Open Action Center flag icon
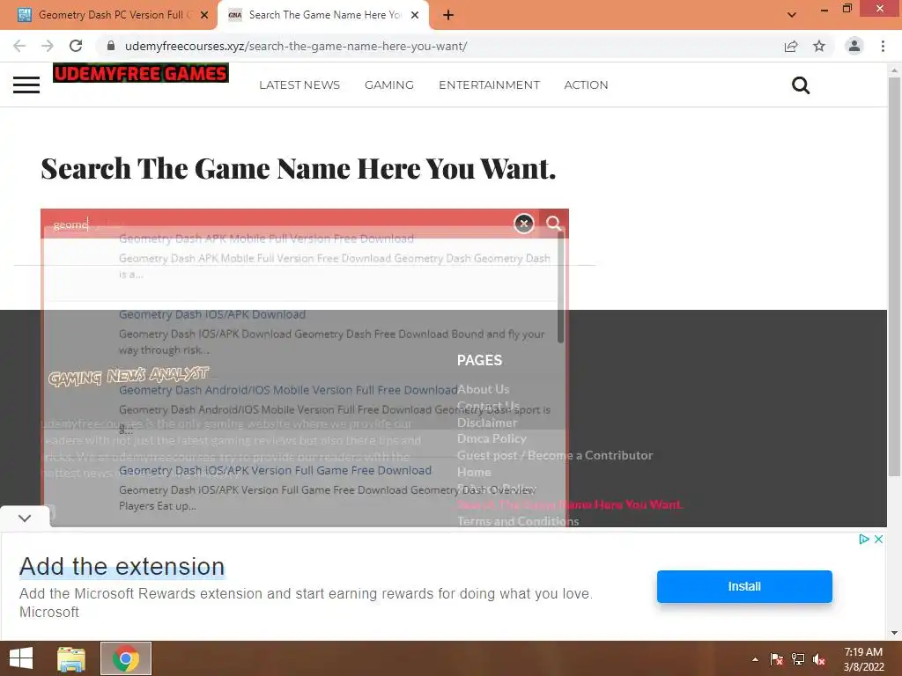The image size is (902, 676). [777, 659]
